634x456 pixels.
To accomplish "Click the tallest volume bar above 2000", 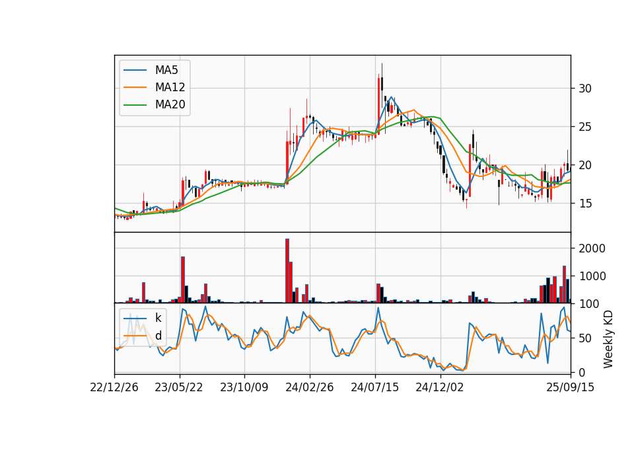I will coord(287,271).
